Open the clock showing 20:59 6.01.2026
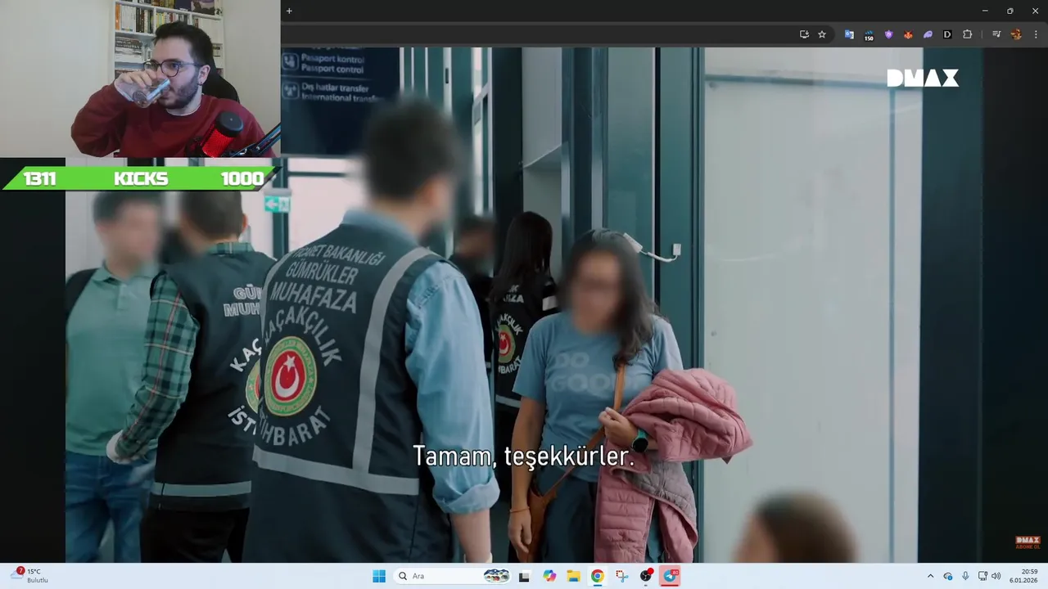1048x589 pixels. (x=1024, y=576)
